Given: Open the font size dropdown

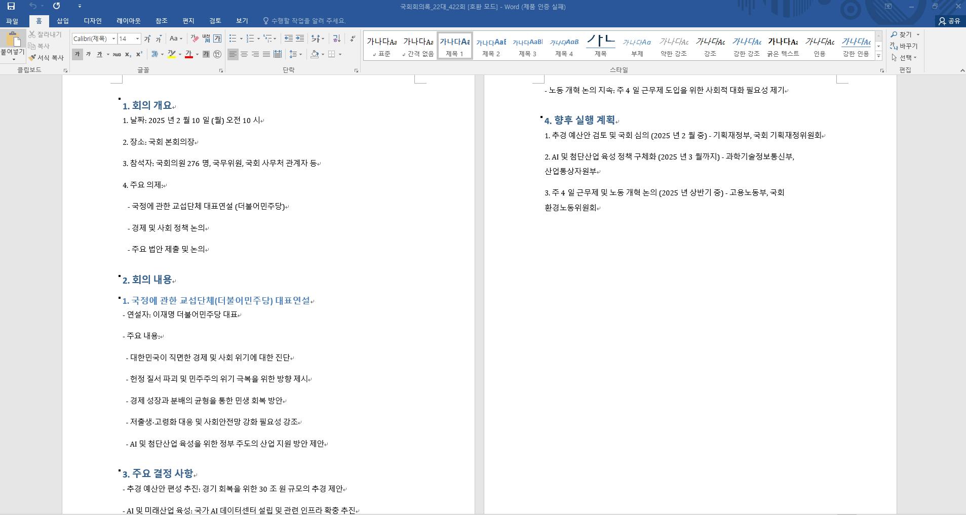Looking at the screenshot, I should pos(137,38).
